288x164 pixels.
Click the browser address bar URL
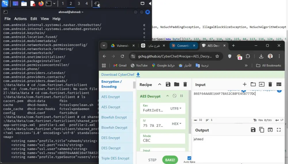click(x=175, y=56)
